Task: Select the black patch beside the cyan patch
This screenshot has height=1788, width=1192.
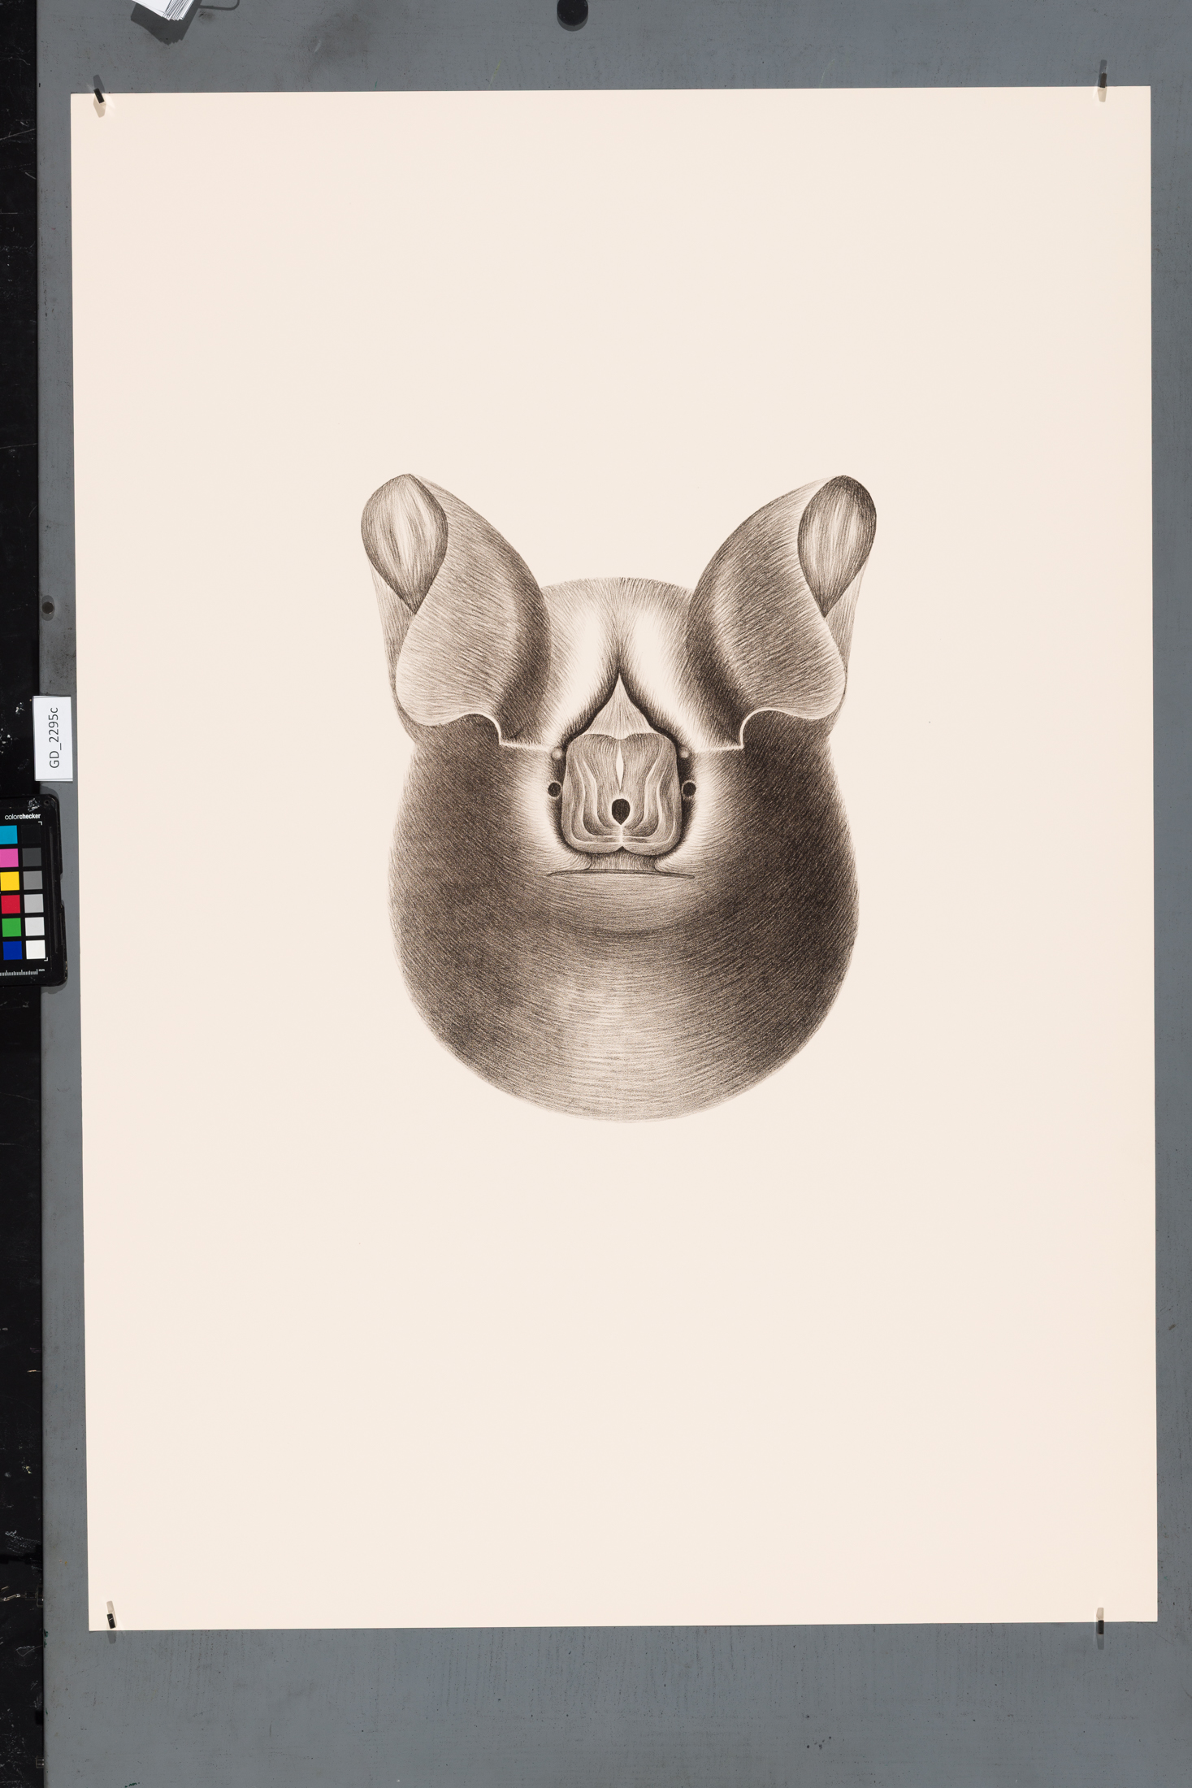Action: [x=31, y=835]
